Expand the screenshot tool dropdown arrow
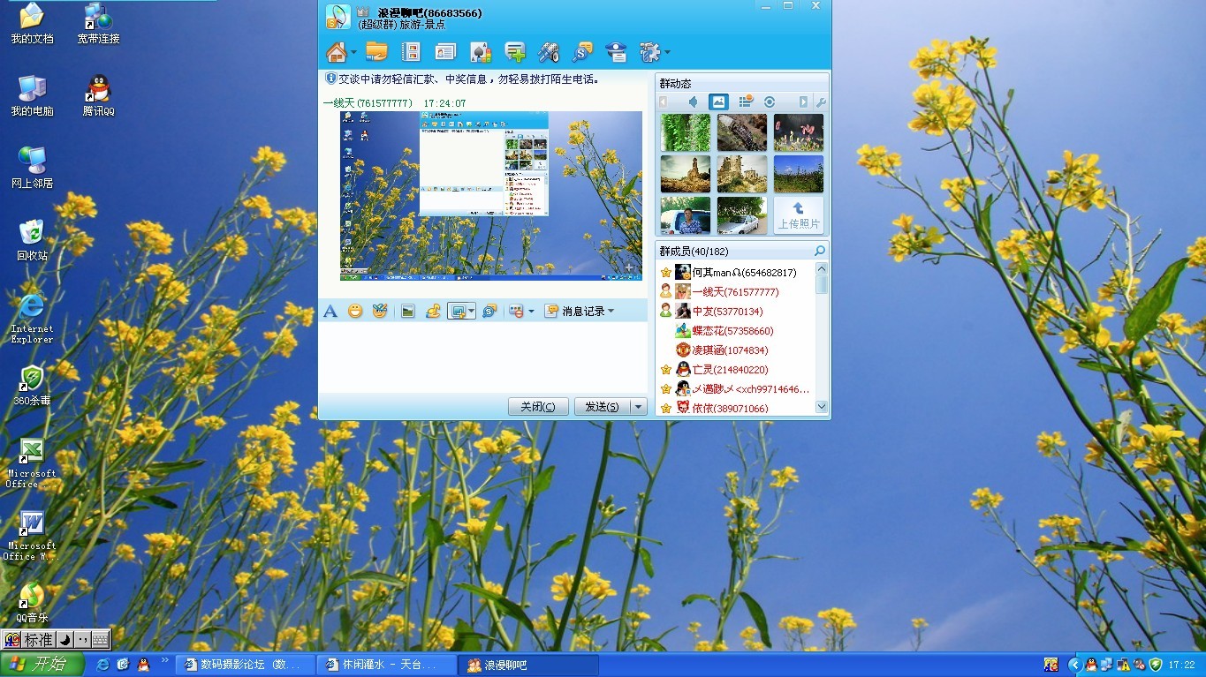Image resolution: width=1206 pixels, height=677 pixels. (472, 311)
